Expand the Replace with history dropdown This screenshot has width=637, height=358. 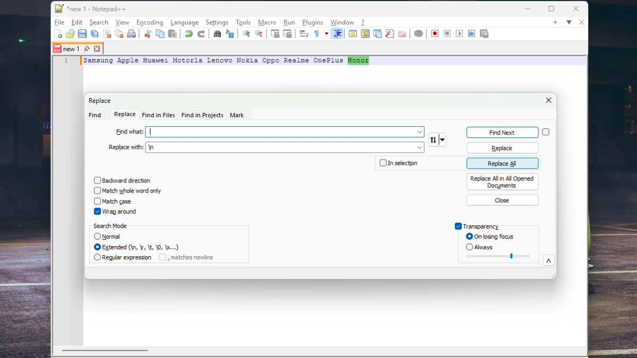[419, 147]
